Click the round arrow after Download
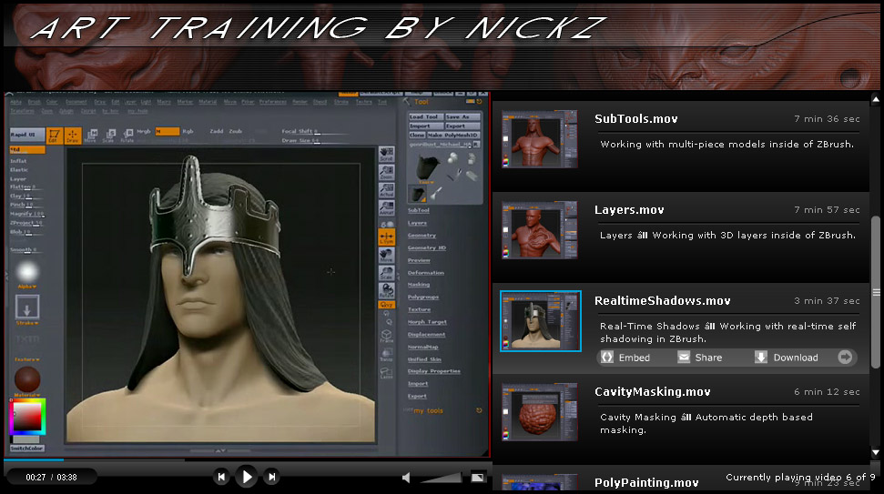Viewport: 884px width, 494px height. (x=845, y=358)
